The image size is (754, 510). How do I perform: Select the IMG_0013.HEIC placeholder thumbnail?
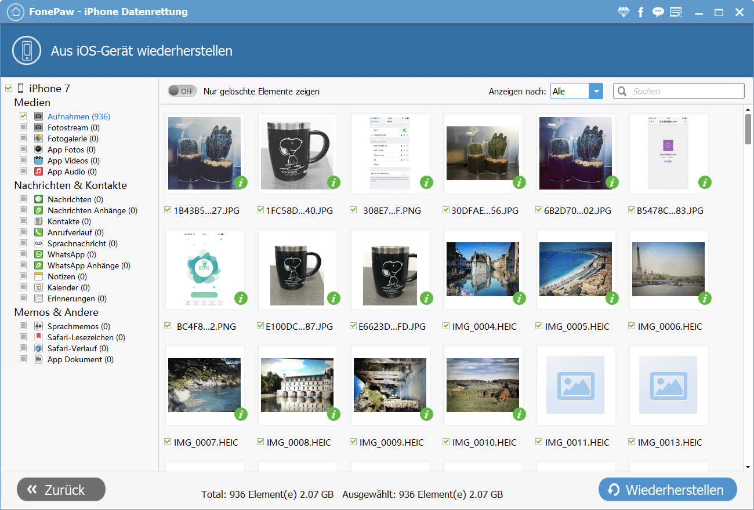pos(668,385)
